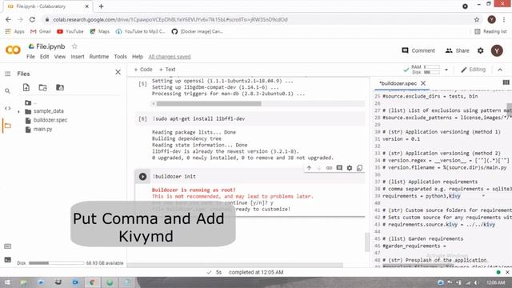This screenshot has height=288, width=512.
Task: Add comment on cell icon
Action: (x=339, y=168)
